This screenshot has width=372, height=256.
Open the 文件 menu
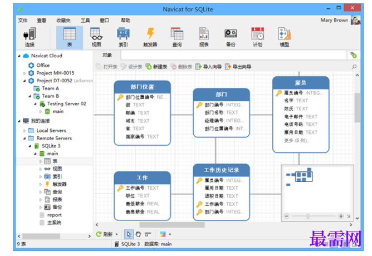[23, 21]
